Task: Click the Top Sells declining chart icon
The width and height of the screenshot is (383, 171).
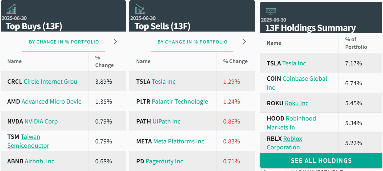Action: click(x=140, y=9)
